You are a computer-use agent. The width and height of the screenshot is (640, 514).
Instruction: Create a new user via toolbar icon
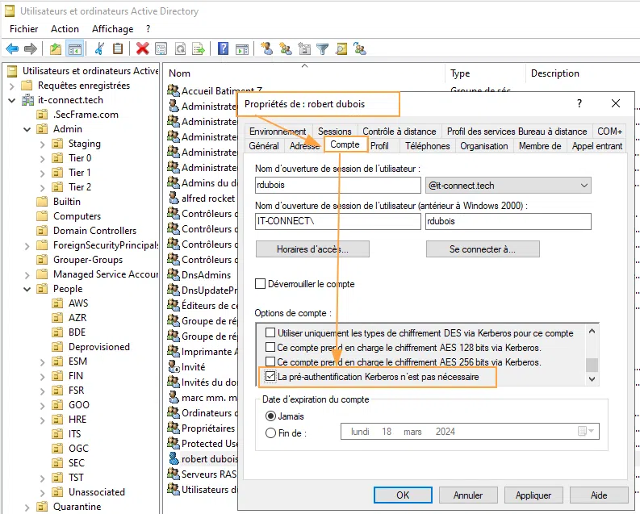click(267, 49)
